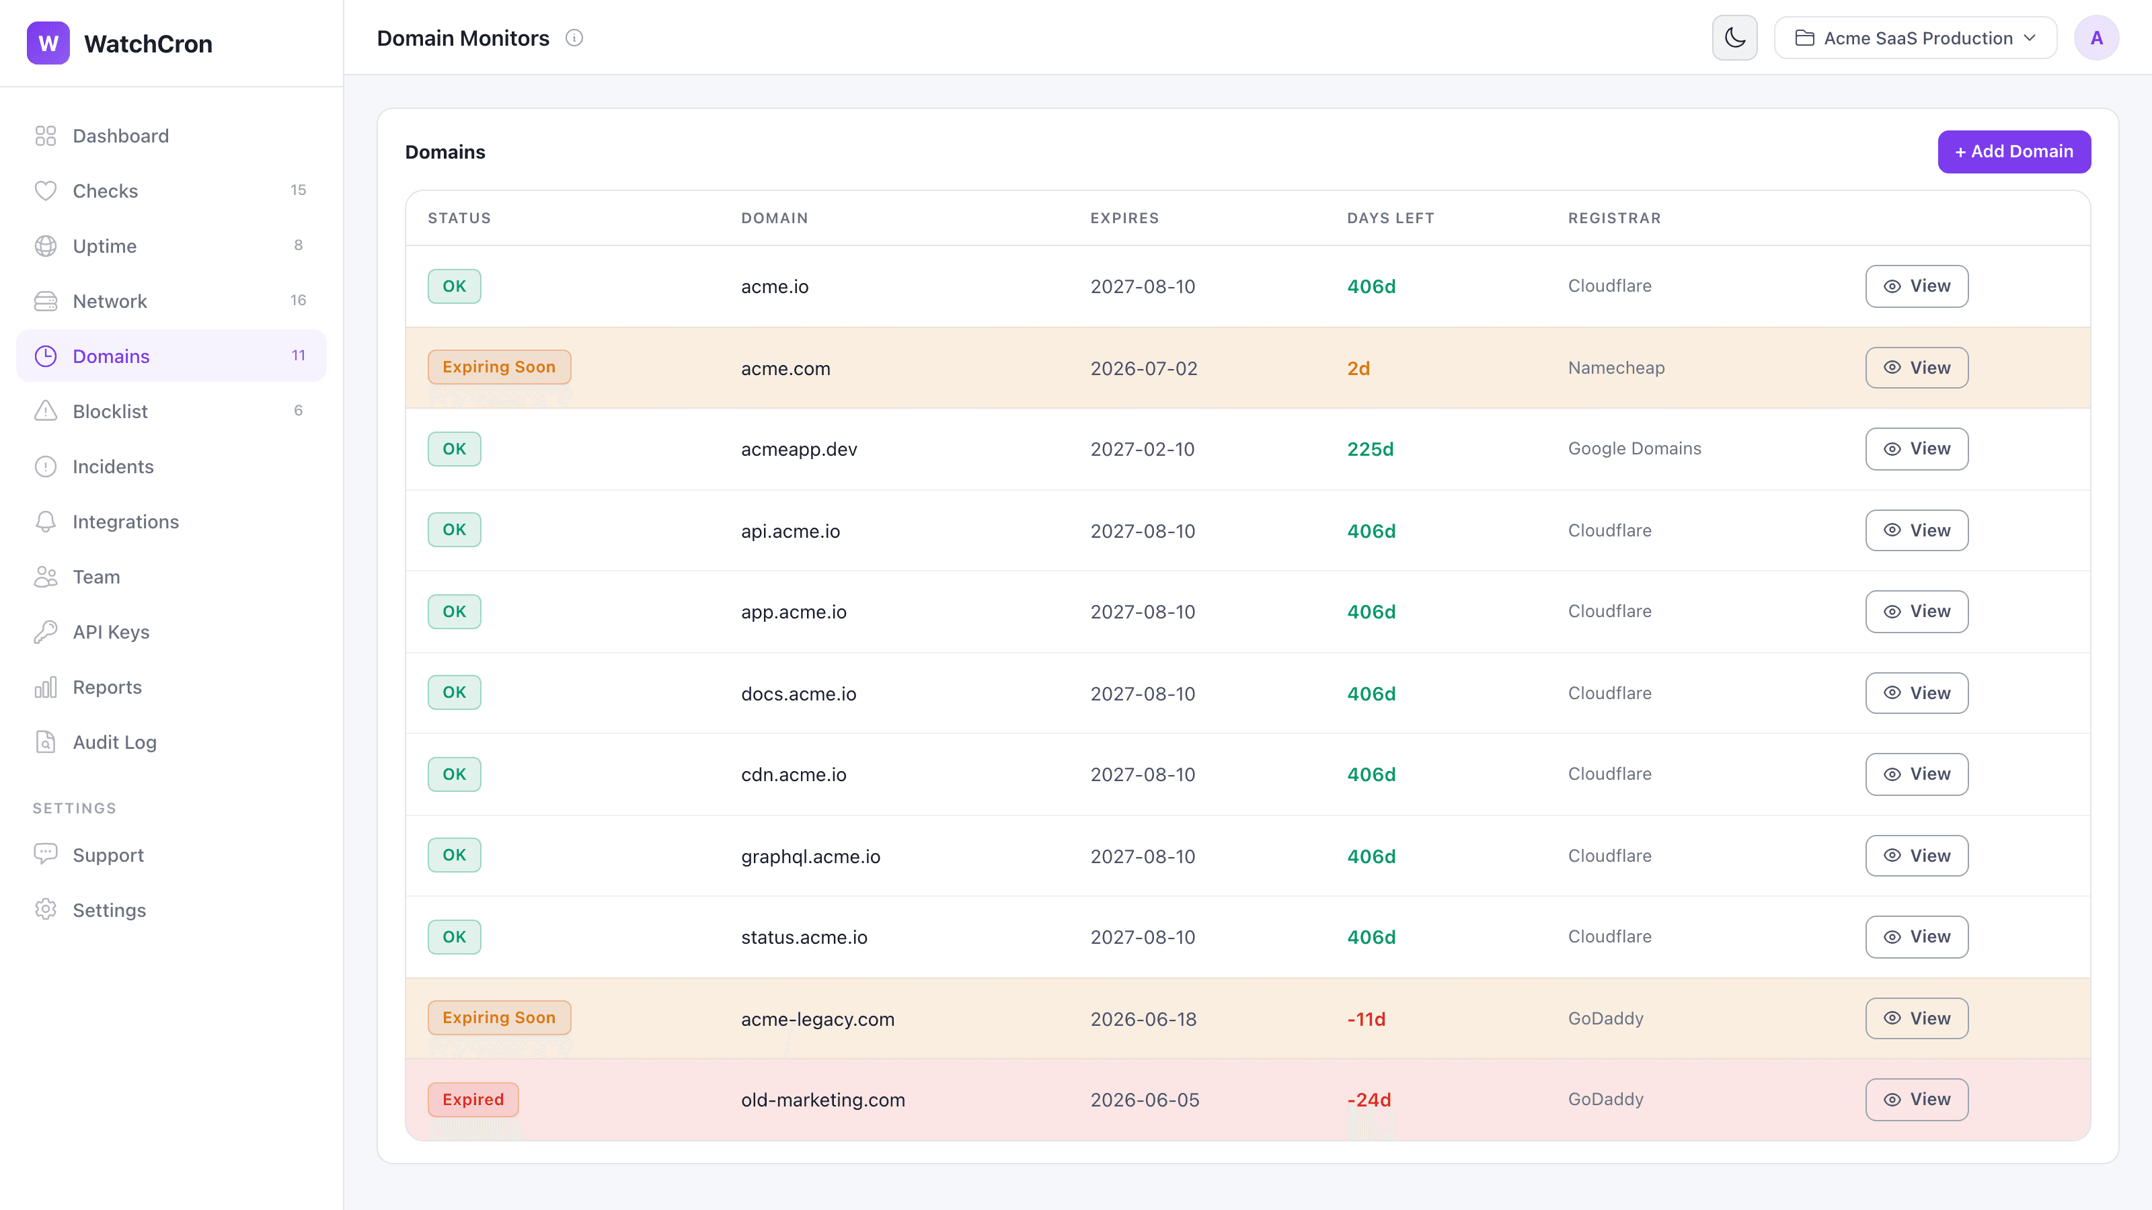2152x1210 pixels.
Task: Click the STATUS column header
Action: tap(459, 218)
